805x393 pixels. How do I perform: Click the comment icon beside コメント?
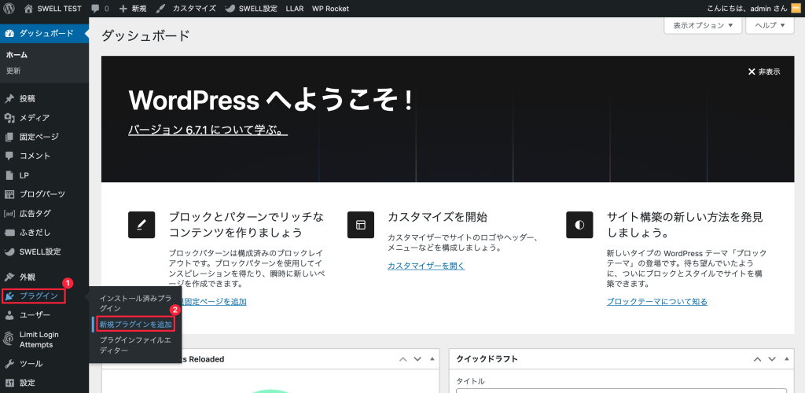[x=9, y=156]
